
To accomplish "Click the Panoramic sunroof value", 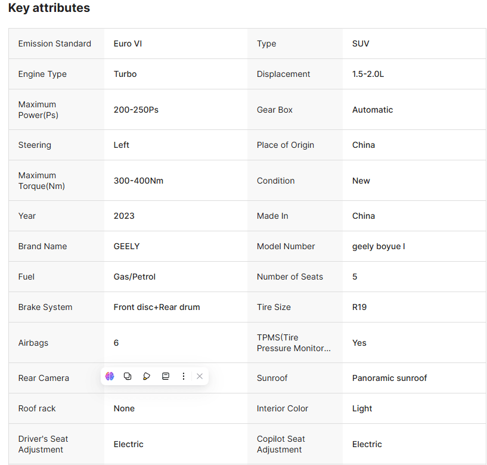I will (389, 378).
